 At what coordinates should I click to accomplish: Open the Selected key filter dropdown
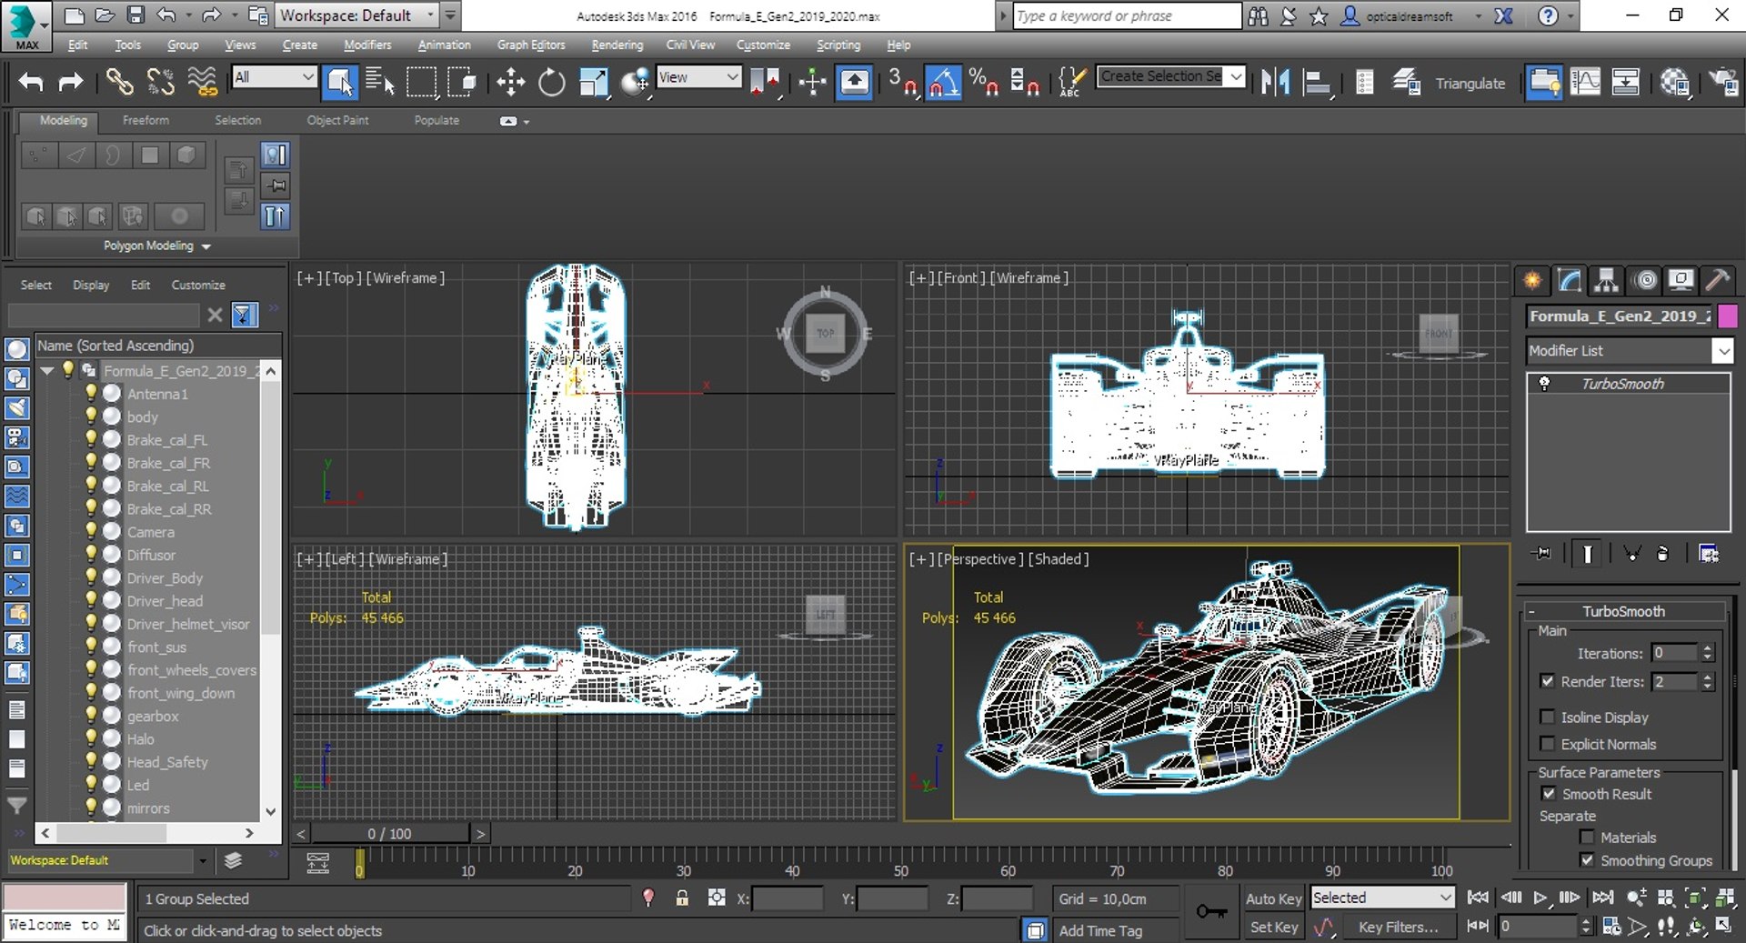1382,898
